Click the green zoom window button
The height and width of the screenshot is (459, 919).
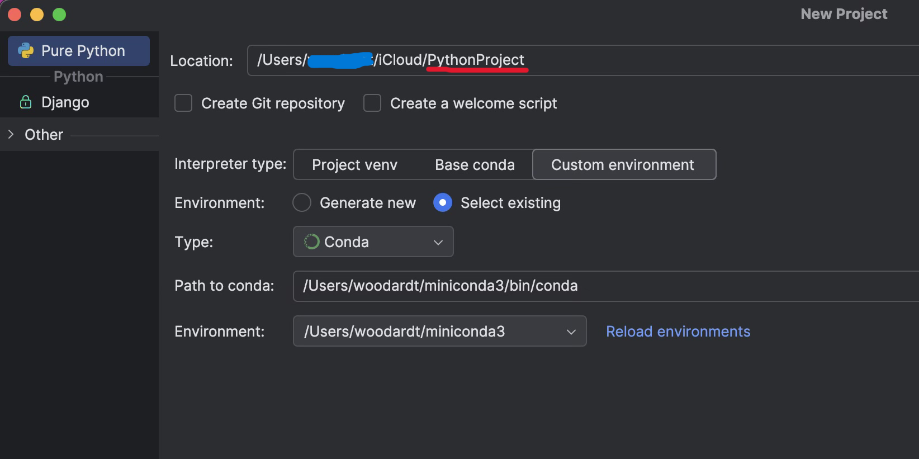[59, 15]
